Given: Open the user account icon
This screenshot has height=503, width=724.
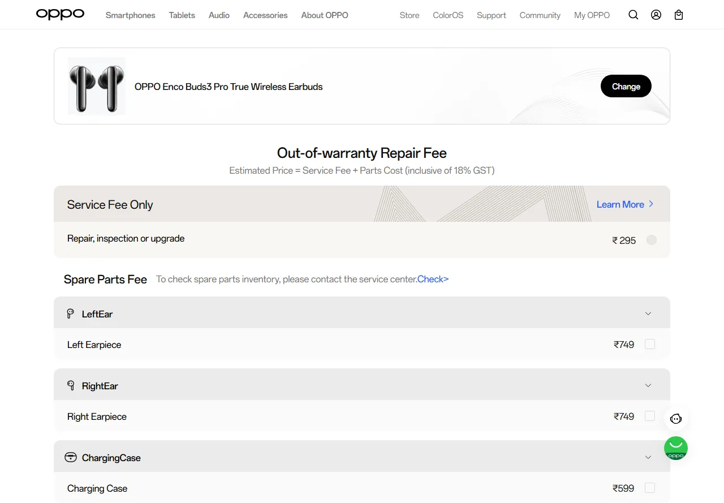Looking at the screenshot, I should [x=656, y=15].
